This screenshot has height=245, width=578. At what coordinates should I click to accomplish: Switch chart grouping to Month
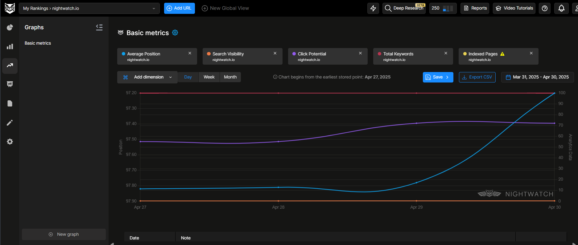click(x=230, y=77)
